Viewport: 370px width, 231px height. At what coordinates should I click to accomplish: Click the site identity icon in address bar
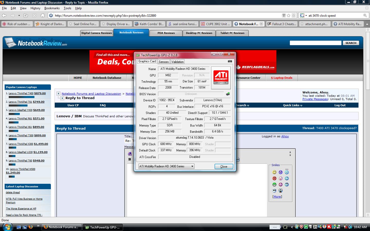tap(51, 15)
